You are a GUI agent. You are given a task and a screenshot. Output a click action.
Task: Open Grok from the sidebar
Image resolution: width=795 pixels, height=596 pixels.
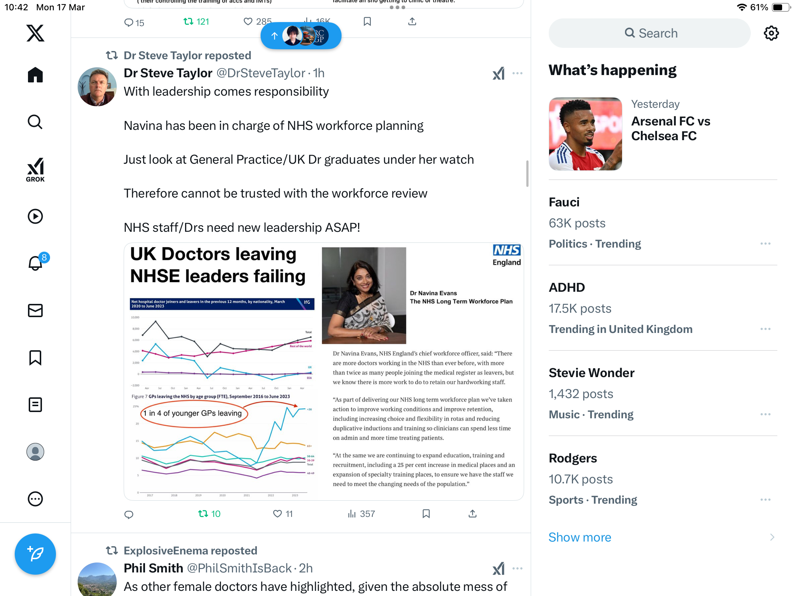coord(35,170)
